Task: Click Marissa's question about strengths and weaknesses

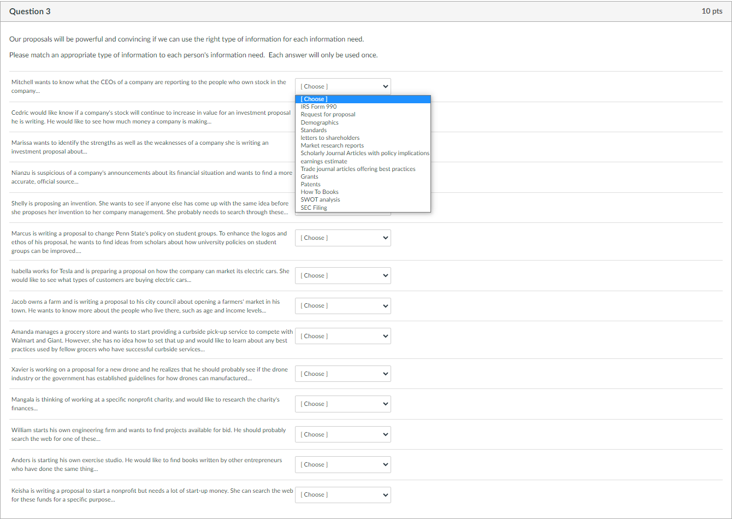Action: pos(140,147)
